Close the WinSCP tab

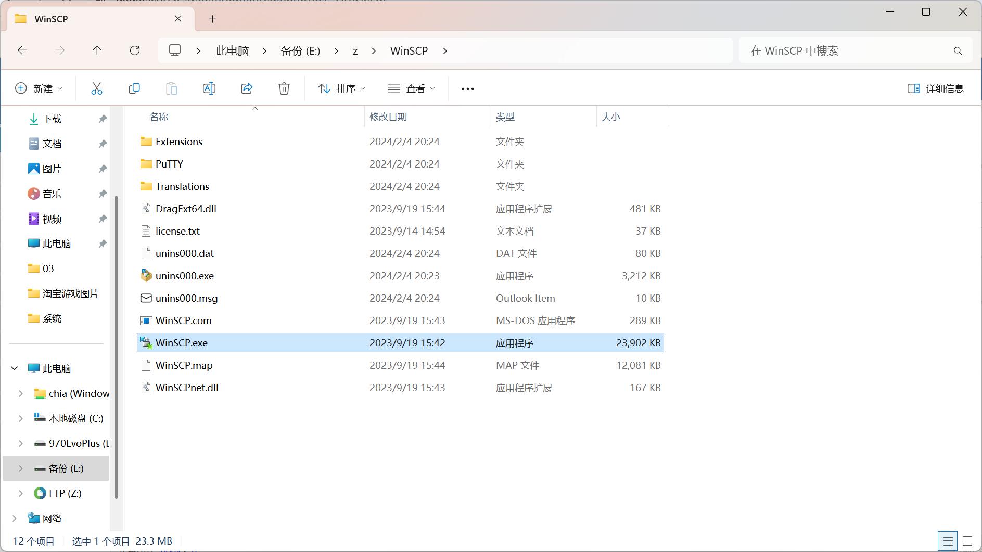click(x=178, y=19)
